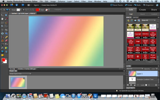
Task: Expand the Show Open Files dropdown
Action: tap(20, 74)
